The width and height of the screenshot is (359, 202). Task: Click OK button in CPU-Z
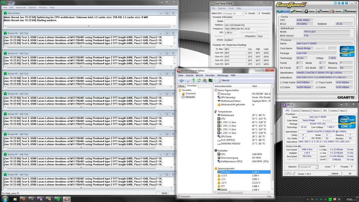(350, 173)
